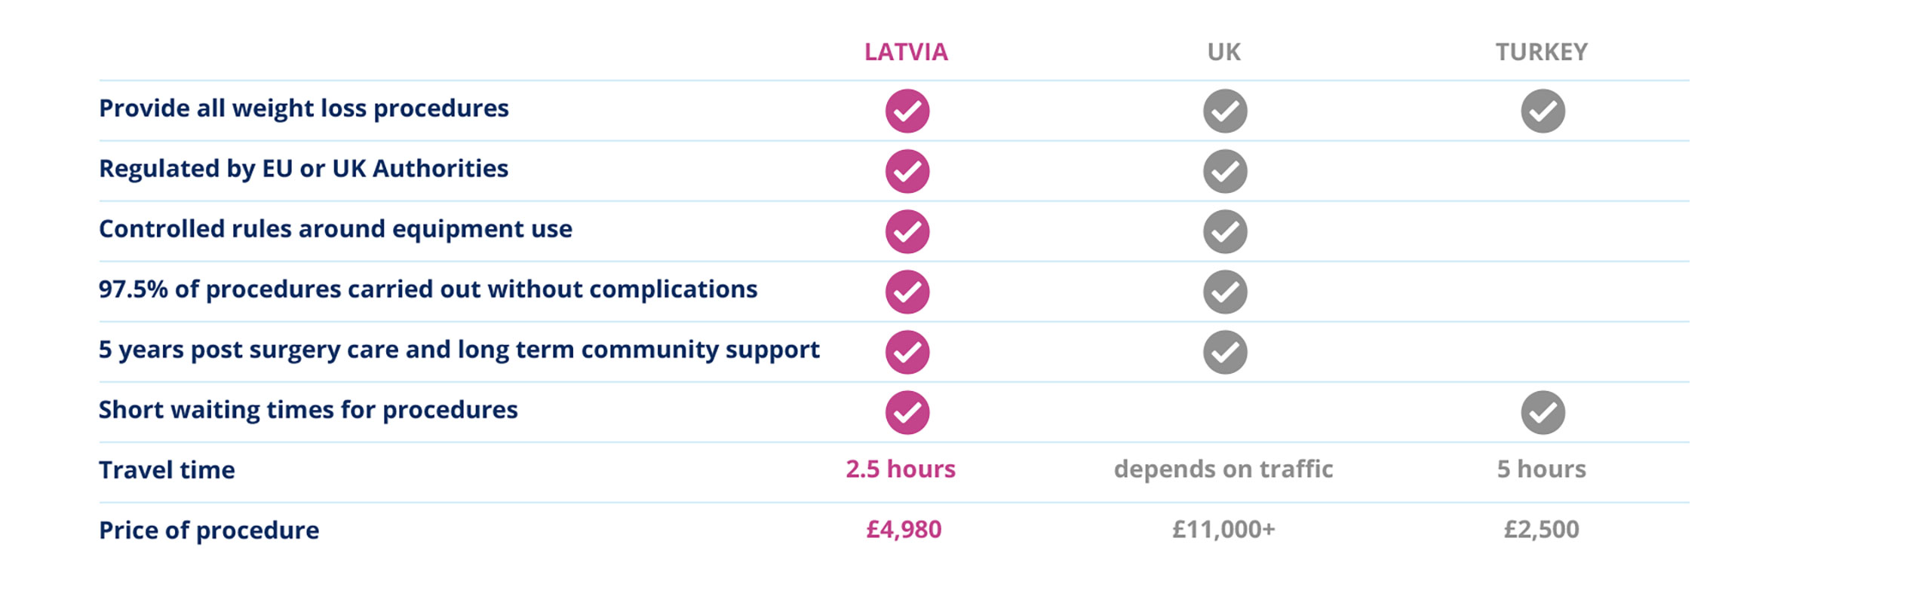Click the UK price £11,000+

(x=1223, y=529)
